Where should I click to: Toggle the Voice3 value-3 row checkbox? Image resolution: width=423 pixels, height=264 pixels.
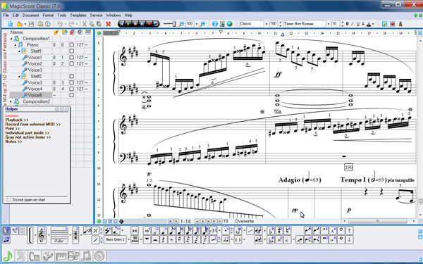pos(71,82)
